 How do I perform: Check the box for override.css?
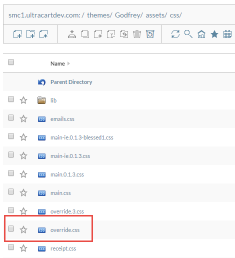point(11,228)
